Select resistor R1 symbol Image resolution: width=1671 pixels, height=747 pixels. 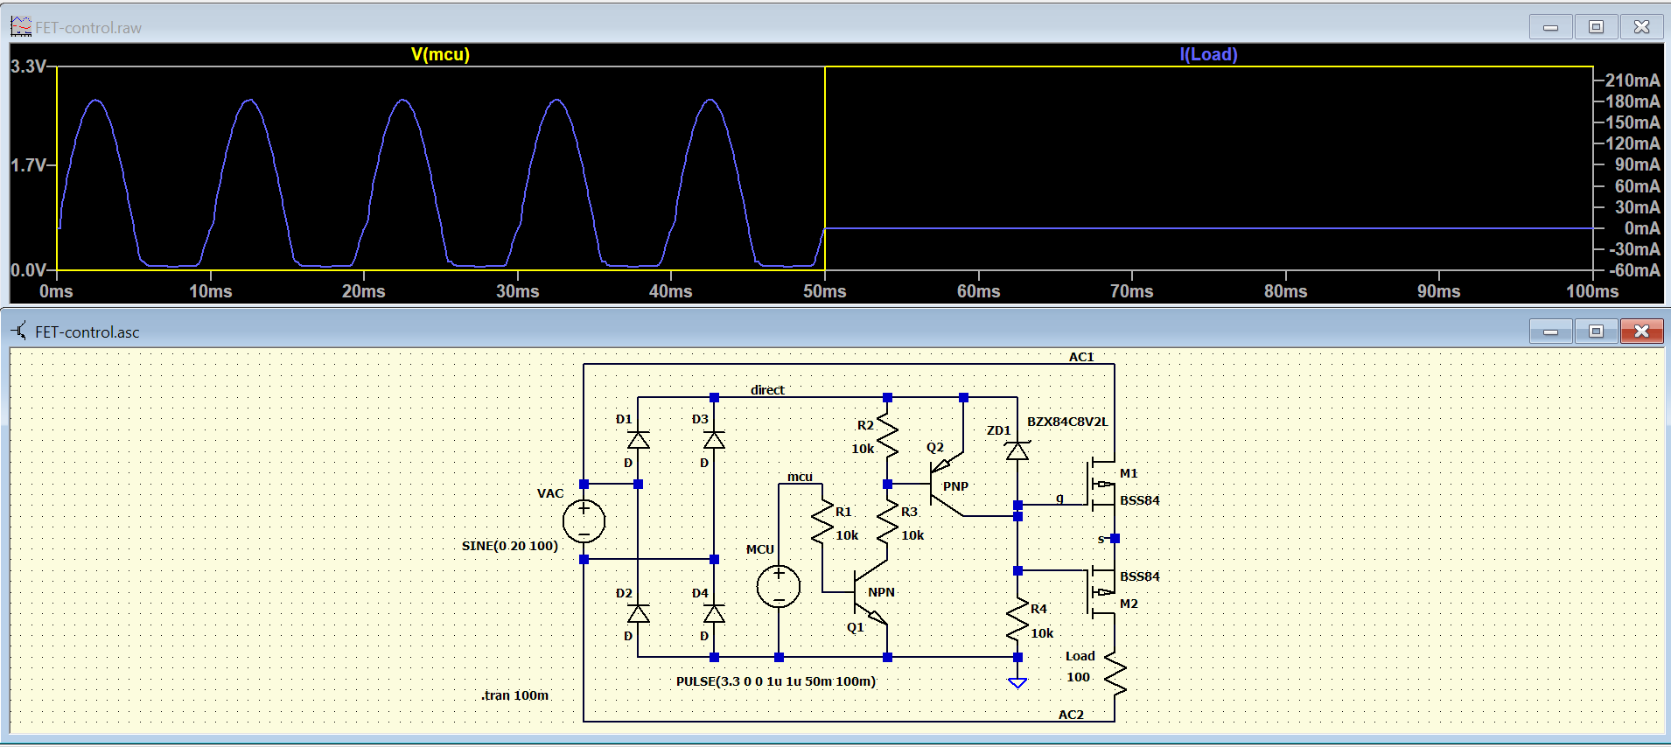822,522
